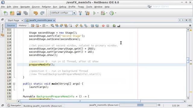Collapse the main method code fold

click(x=14, y=84)
